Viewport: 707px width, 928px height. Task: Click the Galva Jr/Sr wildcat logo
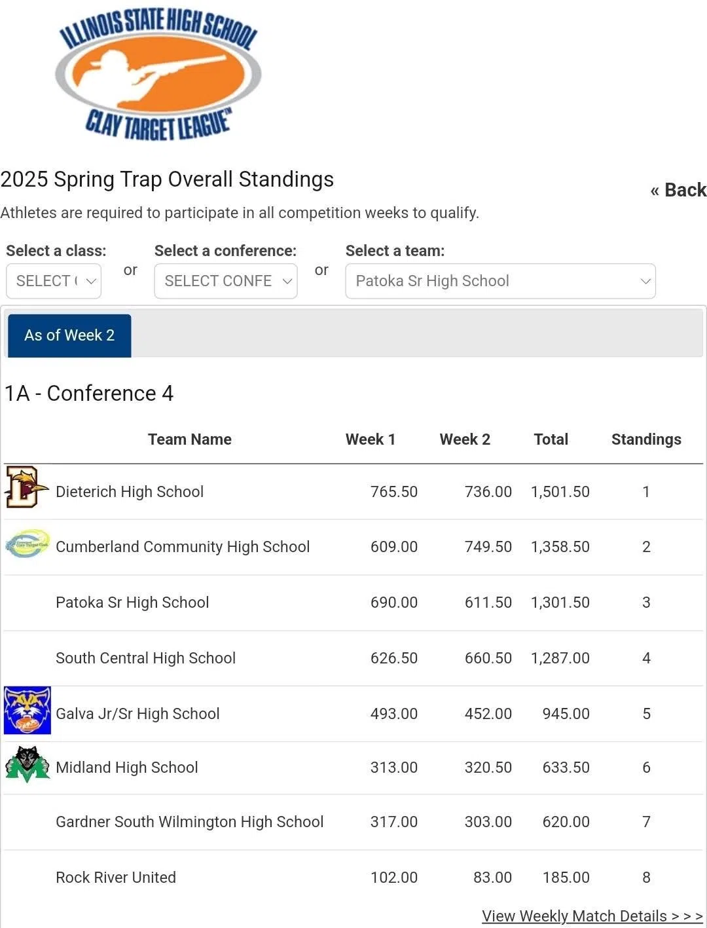click(x=27, y=710)
